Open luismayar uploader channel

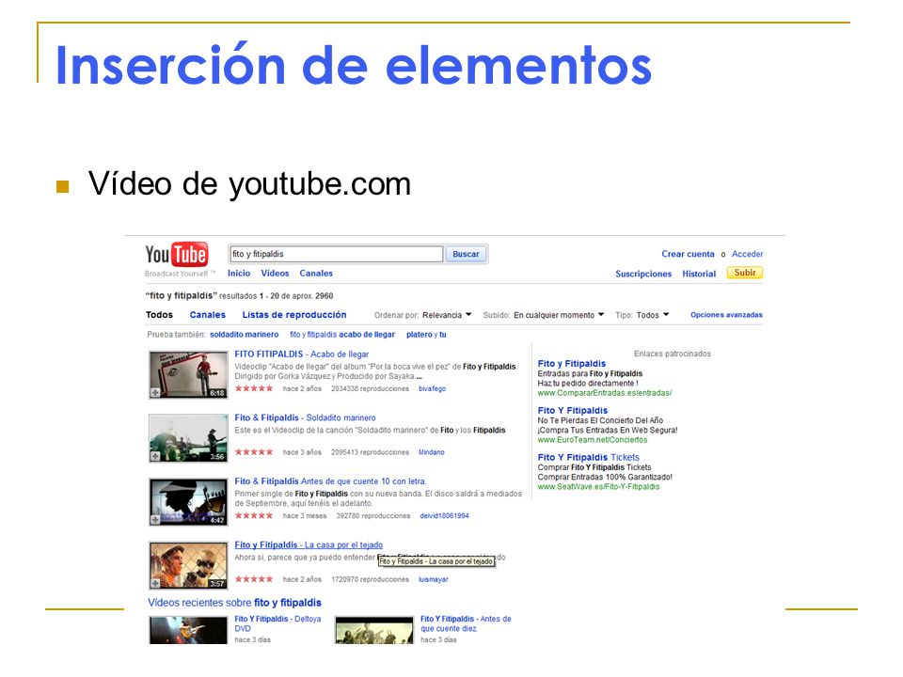tap(433, 580)
